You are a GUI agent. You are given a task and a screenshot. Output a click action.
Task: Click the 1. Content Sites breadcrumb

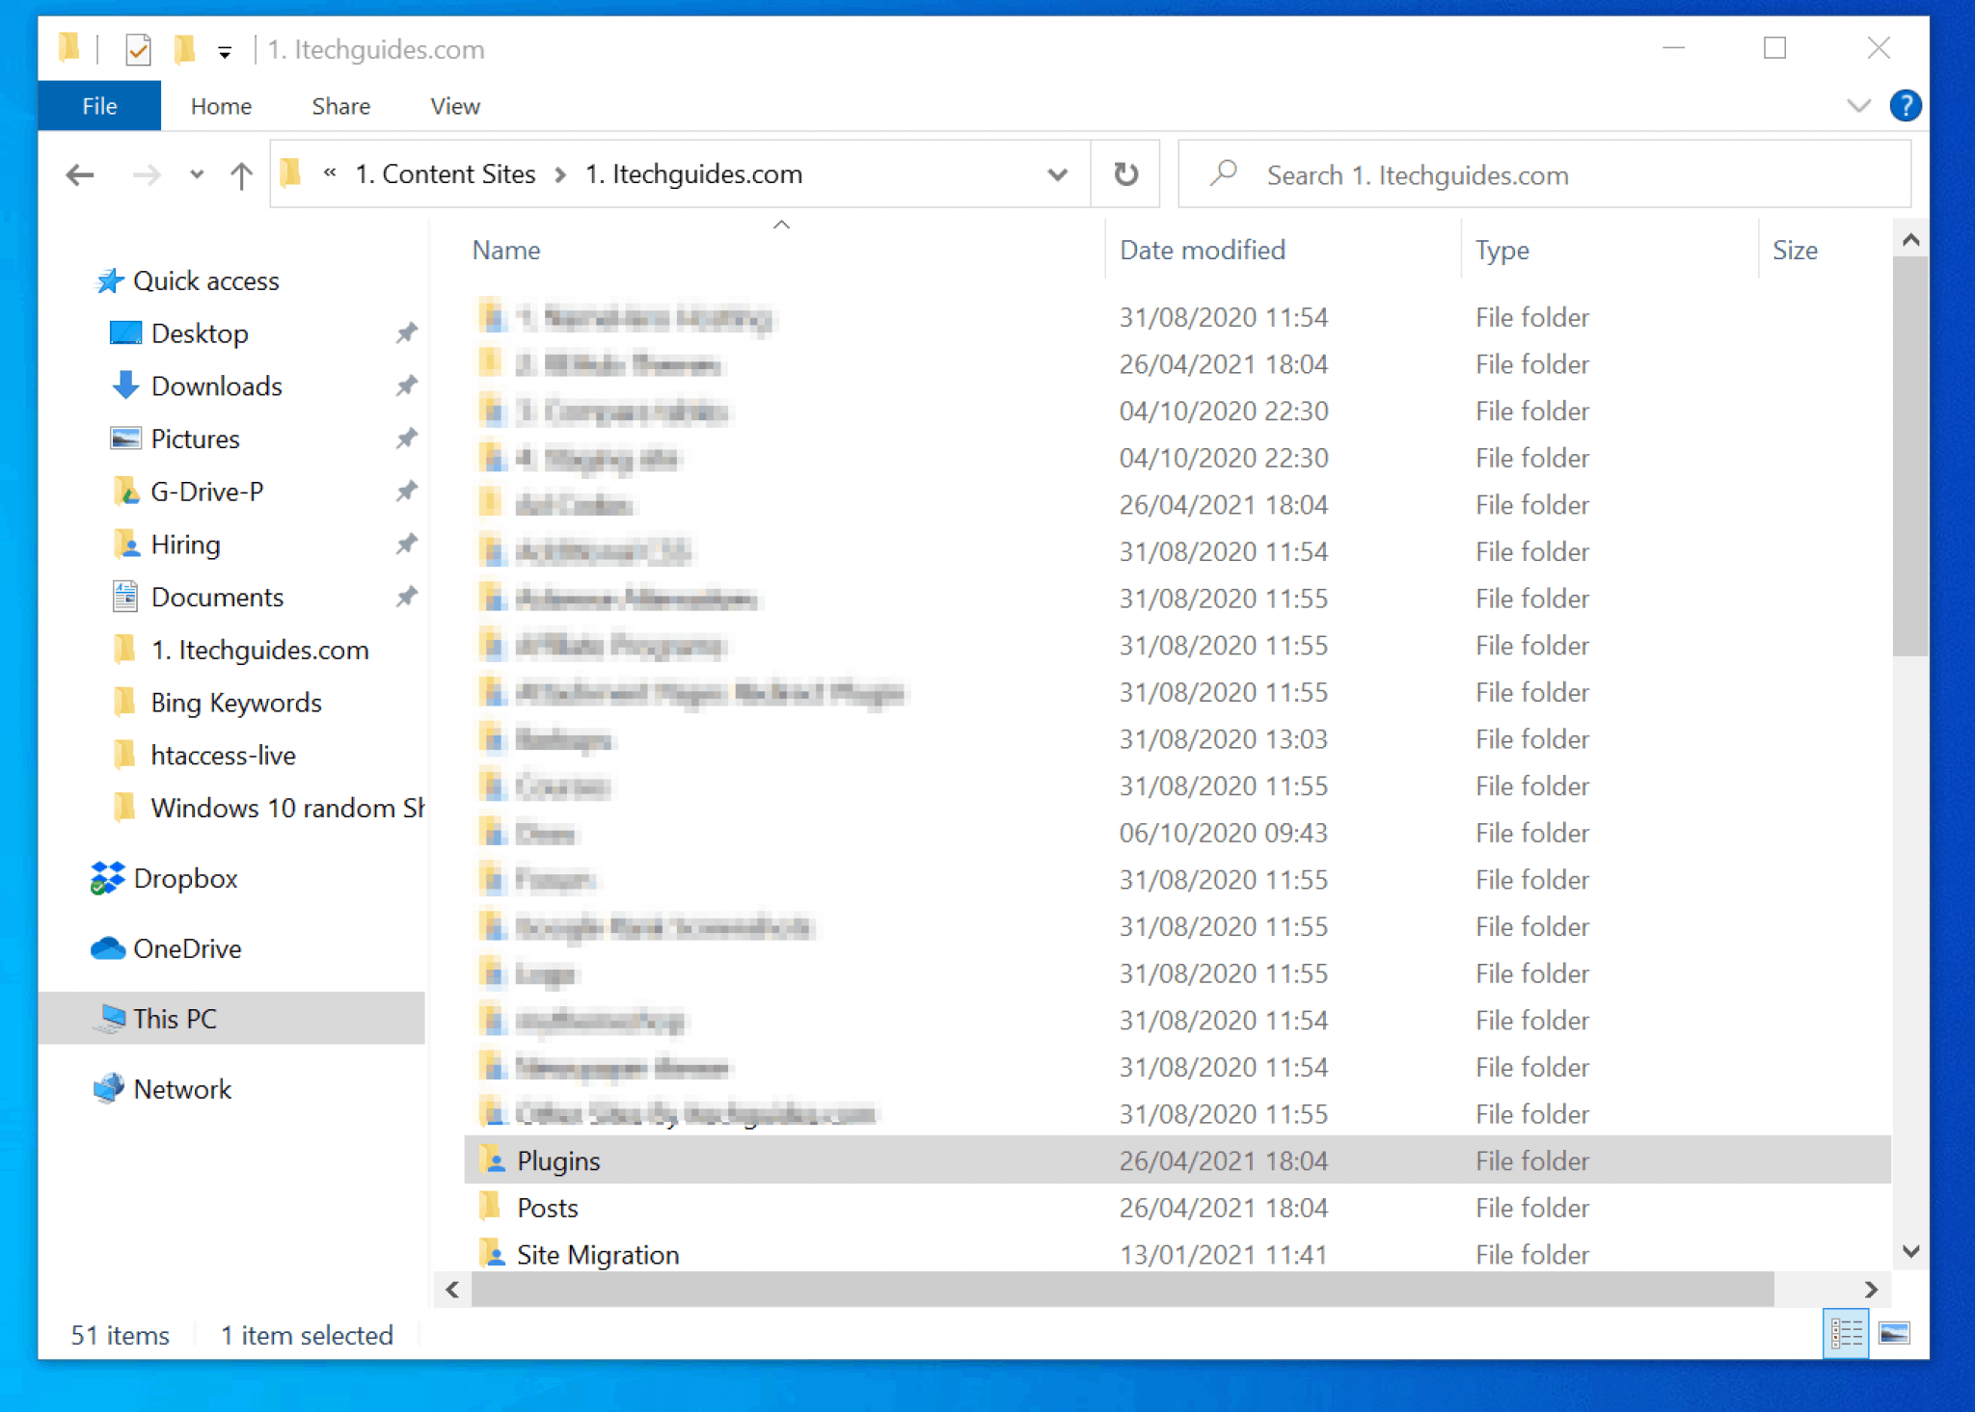pyautogui.click(x=445, y=174)
